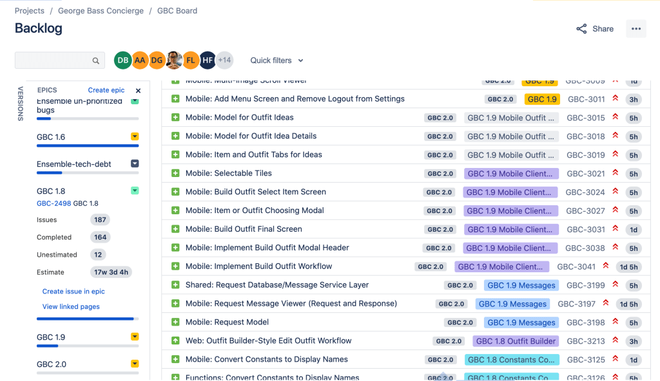
Task: Click the Create epic link
Action: tap(106, 91)
